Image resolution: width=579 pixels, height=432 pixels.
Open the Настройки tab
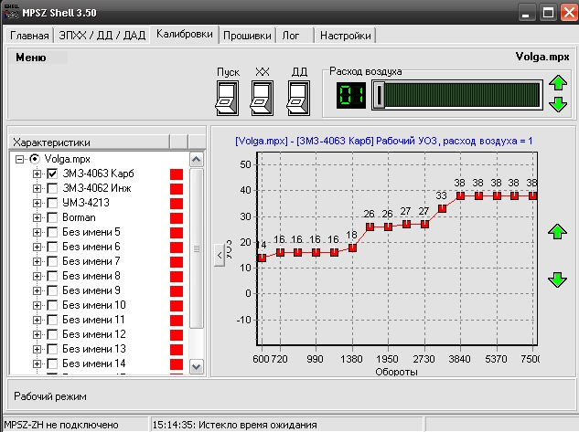[x=346, y=36]
